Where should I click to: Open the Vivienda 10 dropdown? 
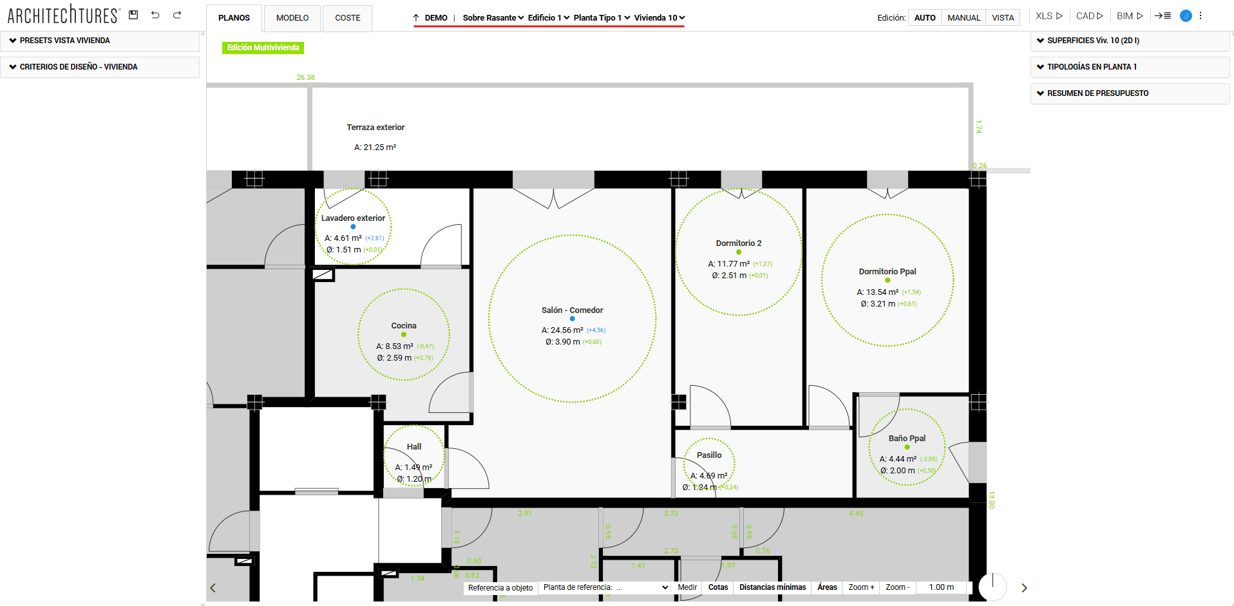(660, 18)
